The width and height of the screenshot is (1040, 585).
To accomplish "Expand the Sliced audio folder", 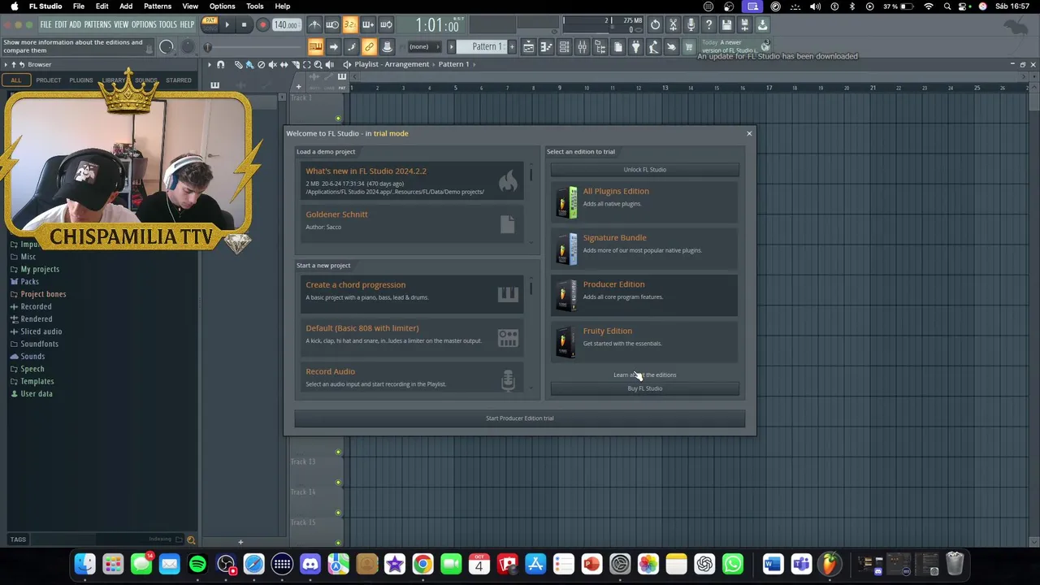I will coord(41,331).
